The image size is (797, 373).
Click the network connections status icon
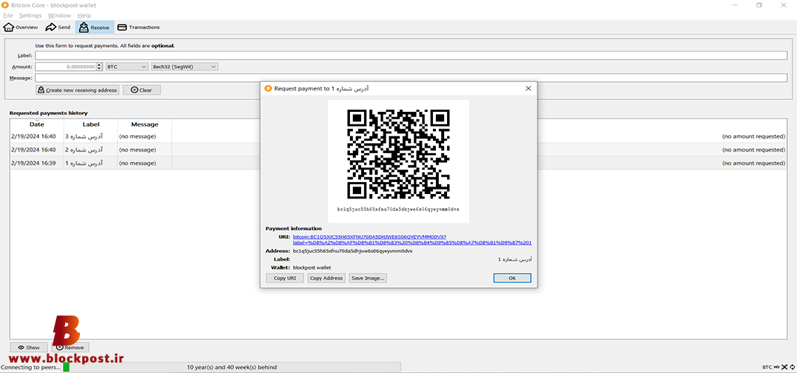[x=785, y=367]
